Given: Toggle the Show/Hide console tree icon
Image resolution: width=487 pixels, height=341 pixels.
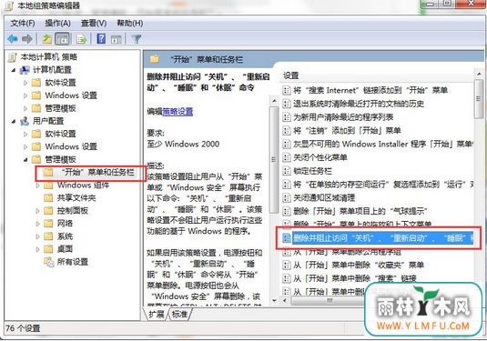Looking at the screenshot, I should pyautogui.click(x=62, y=39).
